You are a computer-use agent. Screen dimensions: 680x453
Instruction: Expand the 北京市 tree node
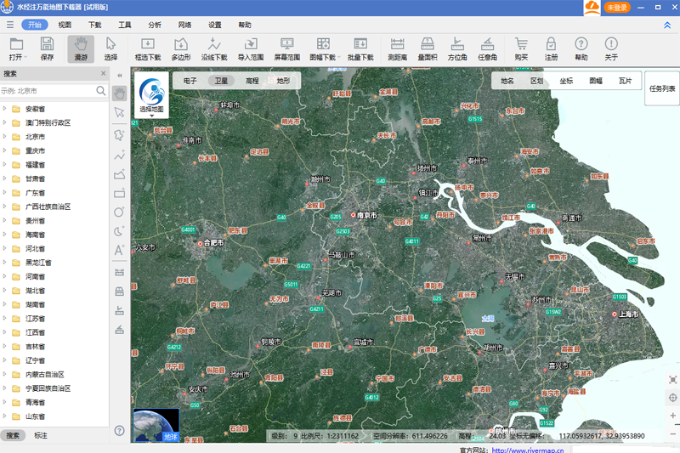[x=5, y=137]
